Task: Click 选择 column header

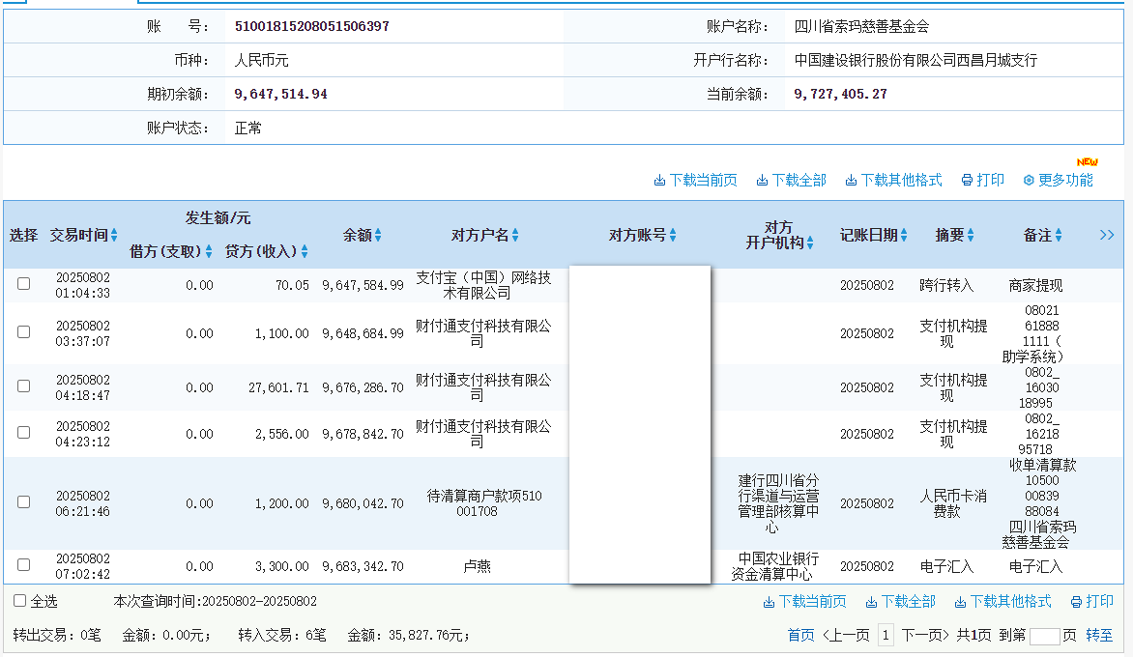Action: [23, 235]
